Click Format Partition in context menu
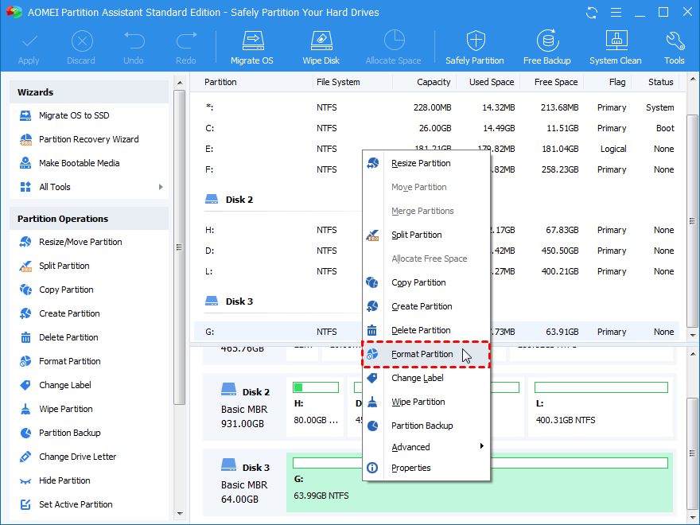This screenshot has height=525, width=700. [426, 355]
